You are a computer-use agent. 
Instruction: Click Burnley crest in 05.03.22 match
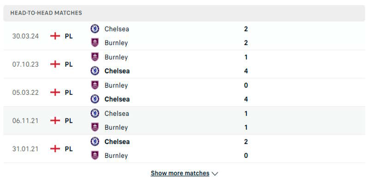click(95, 85)
